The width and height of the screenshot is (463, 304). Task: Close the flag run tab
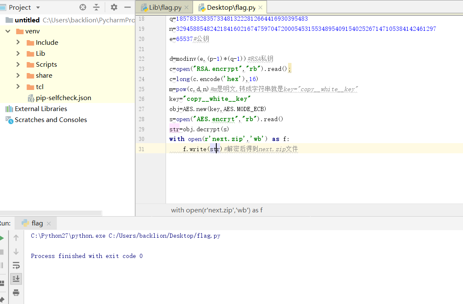pyautogui.click(x=49, y=224)
